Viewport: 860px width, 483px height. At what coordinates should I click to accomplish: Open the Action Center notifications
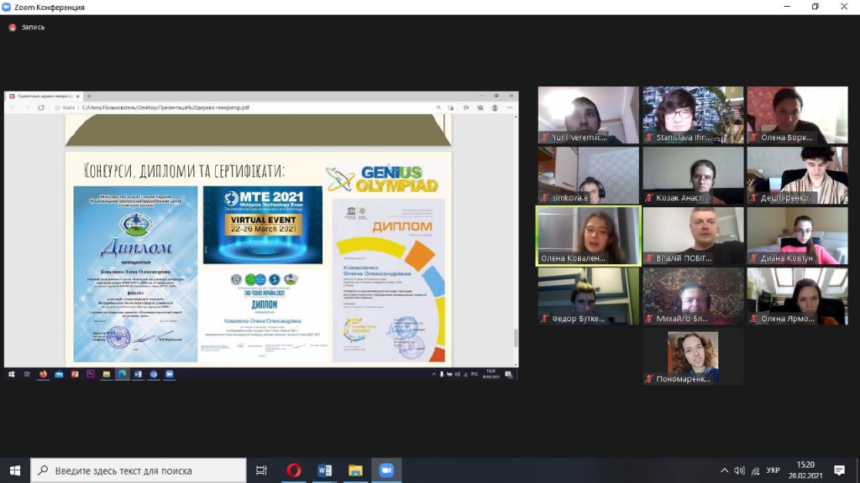click(x=839, y=470)
